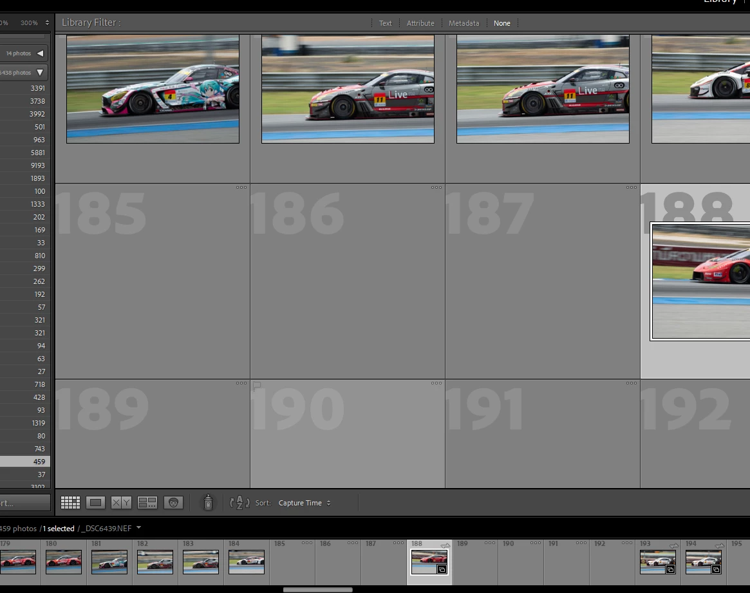The image size is (750, 593).
Task: Collapse the 14 photos panel triangle
Action: click(40, 53)
